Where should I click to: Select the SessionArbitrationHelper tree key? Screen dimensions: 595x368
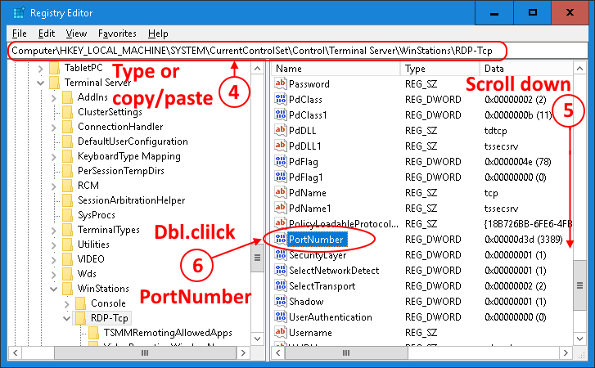coord(131,200)
